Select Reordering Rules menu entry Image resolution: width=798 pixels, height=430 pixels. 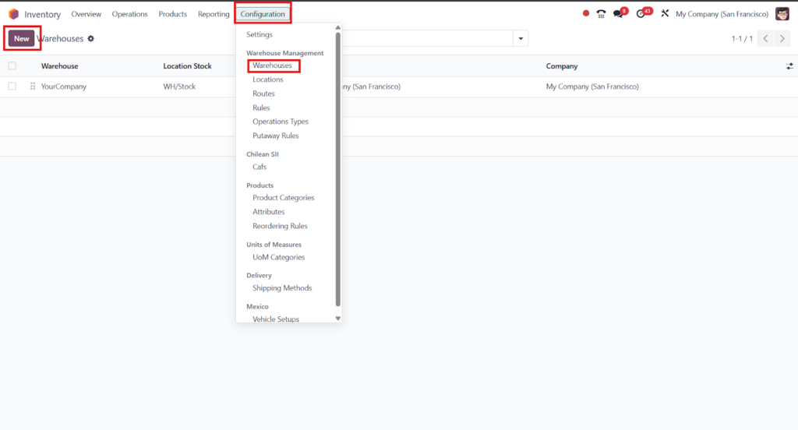280,226
